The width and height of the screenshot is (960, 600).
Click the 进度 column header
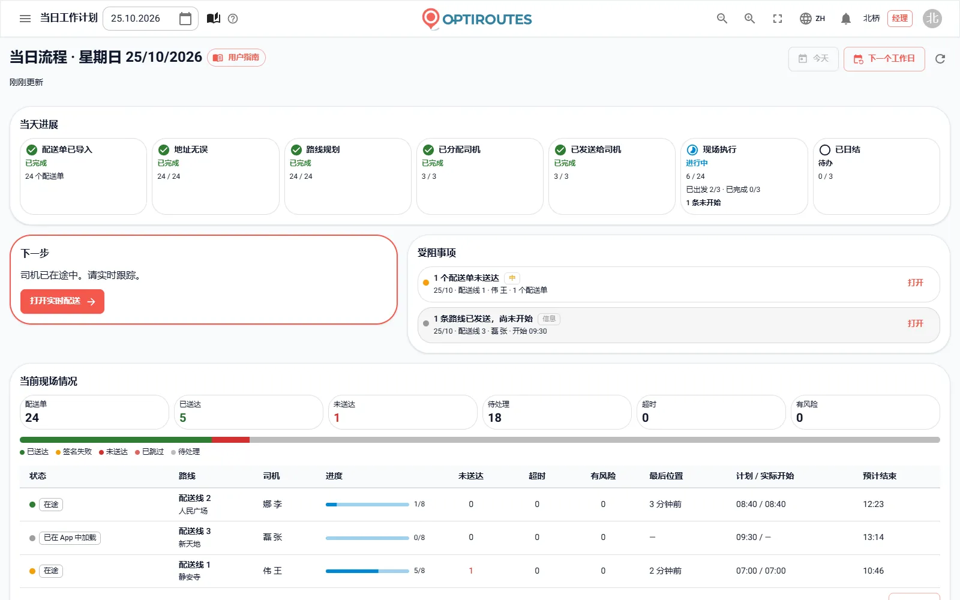click(334, 476)
